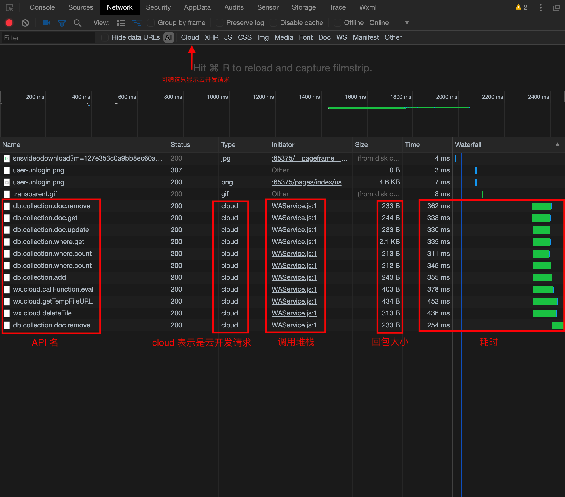Sort by the Time column header
The height and width of the screenshot is (497, 565).
[x=427, y=145]
